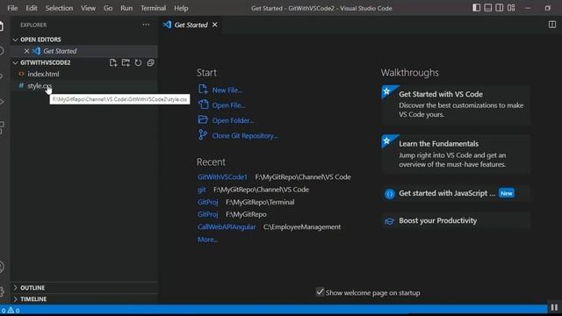Select the Get Started editor tab
The height and width of the screenshot is (316, 562).
click(x=190, y=25)
